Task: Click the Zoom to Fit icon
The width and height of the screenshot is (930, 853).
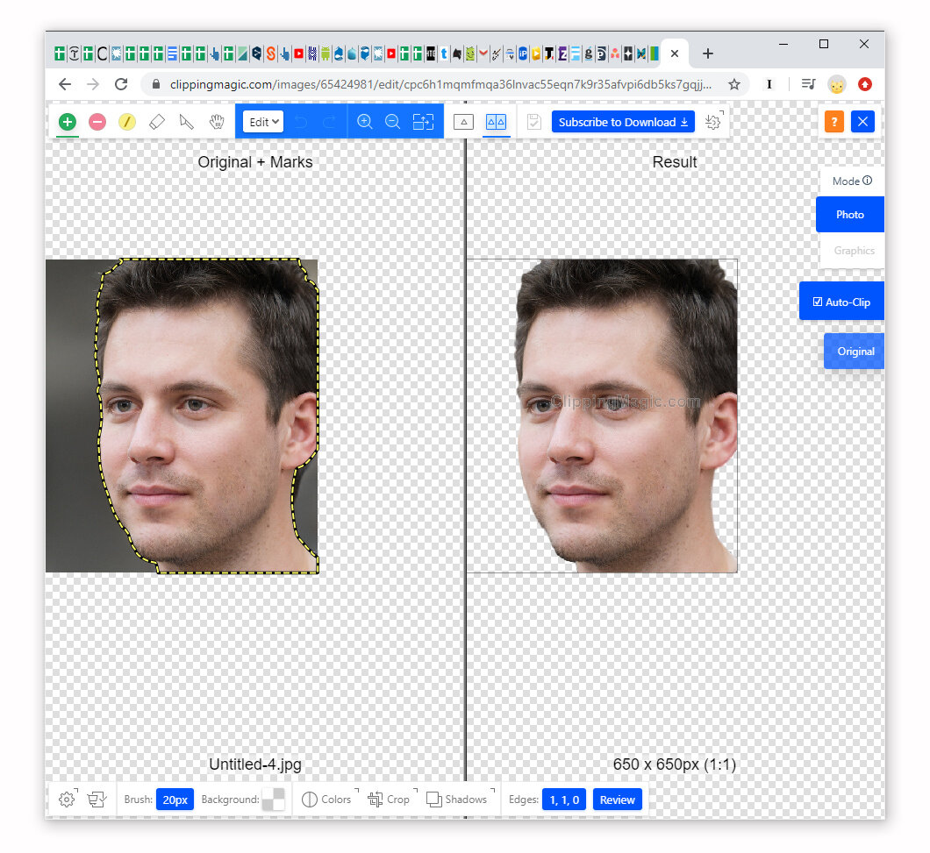Action: tap(424, 122)
